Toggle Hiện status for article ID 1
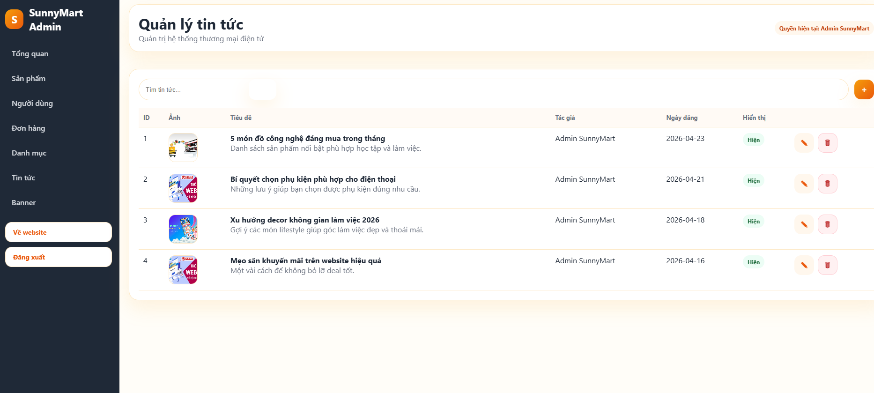 (x=753, y=140)
